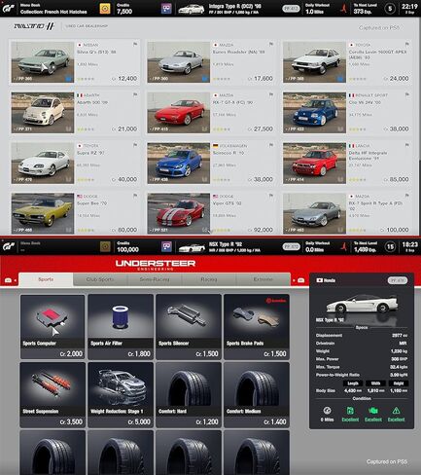Screen dimensions: 421x475
Task: Toggle the wishlist flag on Mazda Eunos Roadster
Action: [x=271, y=45]
